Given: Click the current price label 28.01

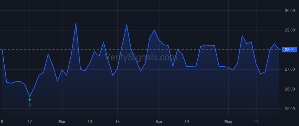Looking at the screenshot, I should 289,50.
